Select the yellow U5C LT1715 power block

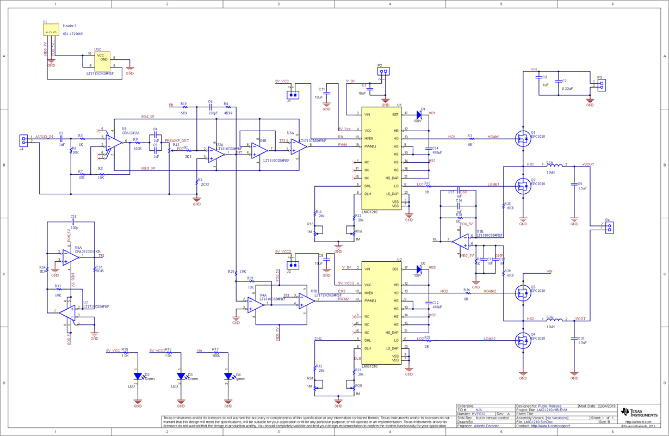[102, 60]
